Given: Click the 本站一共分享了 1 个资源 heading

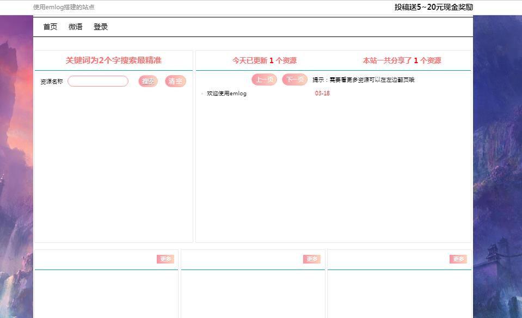Looking at the screenshot, I should coord(402,60).
